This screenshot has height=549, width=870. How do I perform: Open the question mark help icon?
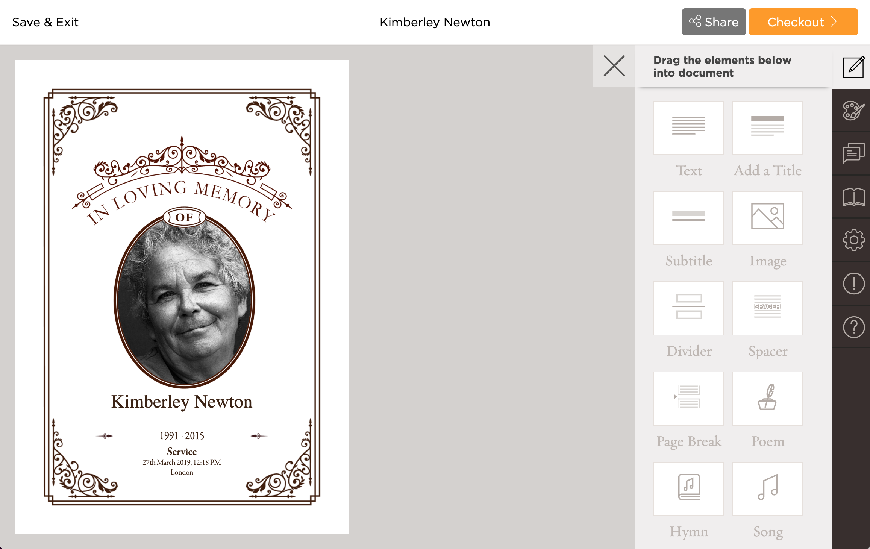(853, 327)
